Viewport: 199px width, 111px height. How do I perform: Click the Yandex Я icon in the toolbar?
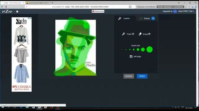[x=6, y=7]
